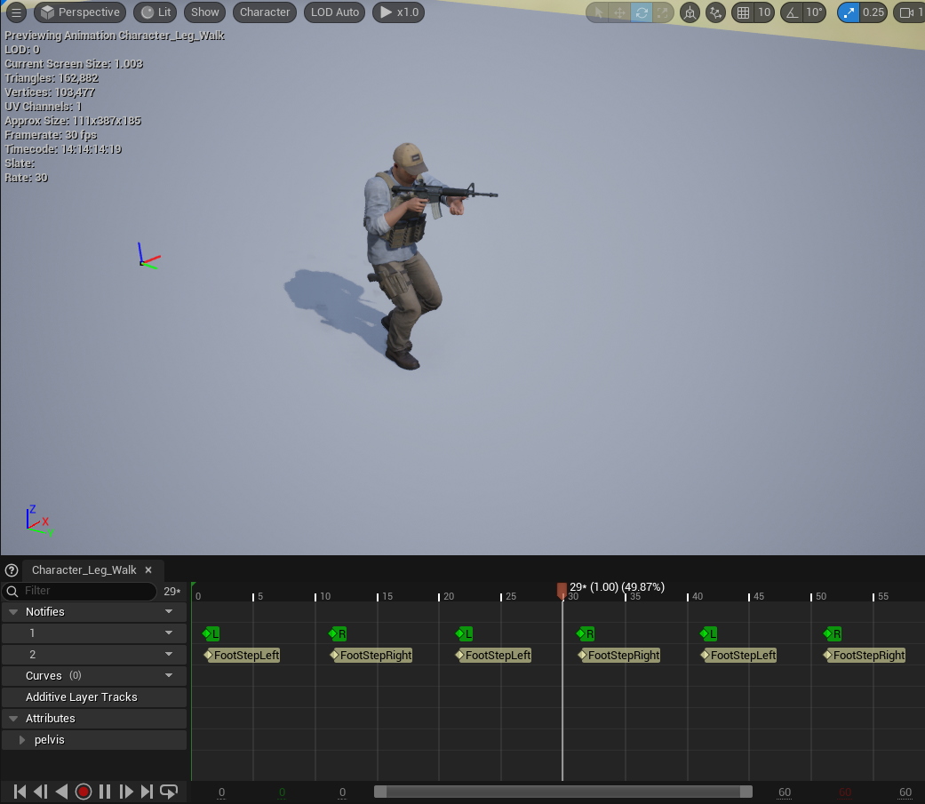
Task: Collapse the Notifies section
Action: (13, 612)
